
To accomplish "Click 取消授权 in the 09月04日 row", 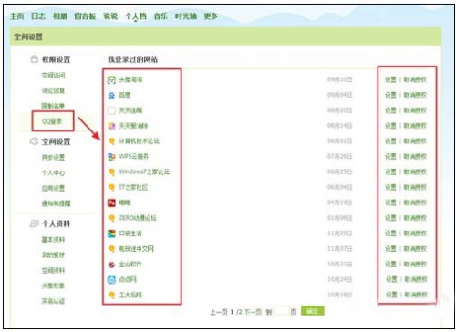I will [x=415, y=95].
